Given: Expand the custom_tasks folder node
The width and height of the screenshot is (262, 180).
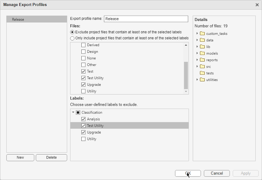Looking at the screenshot, I should click(197, 34).
